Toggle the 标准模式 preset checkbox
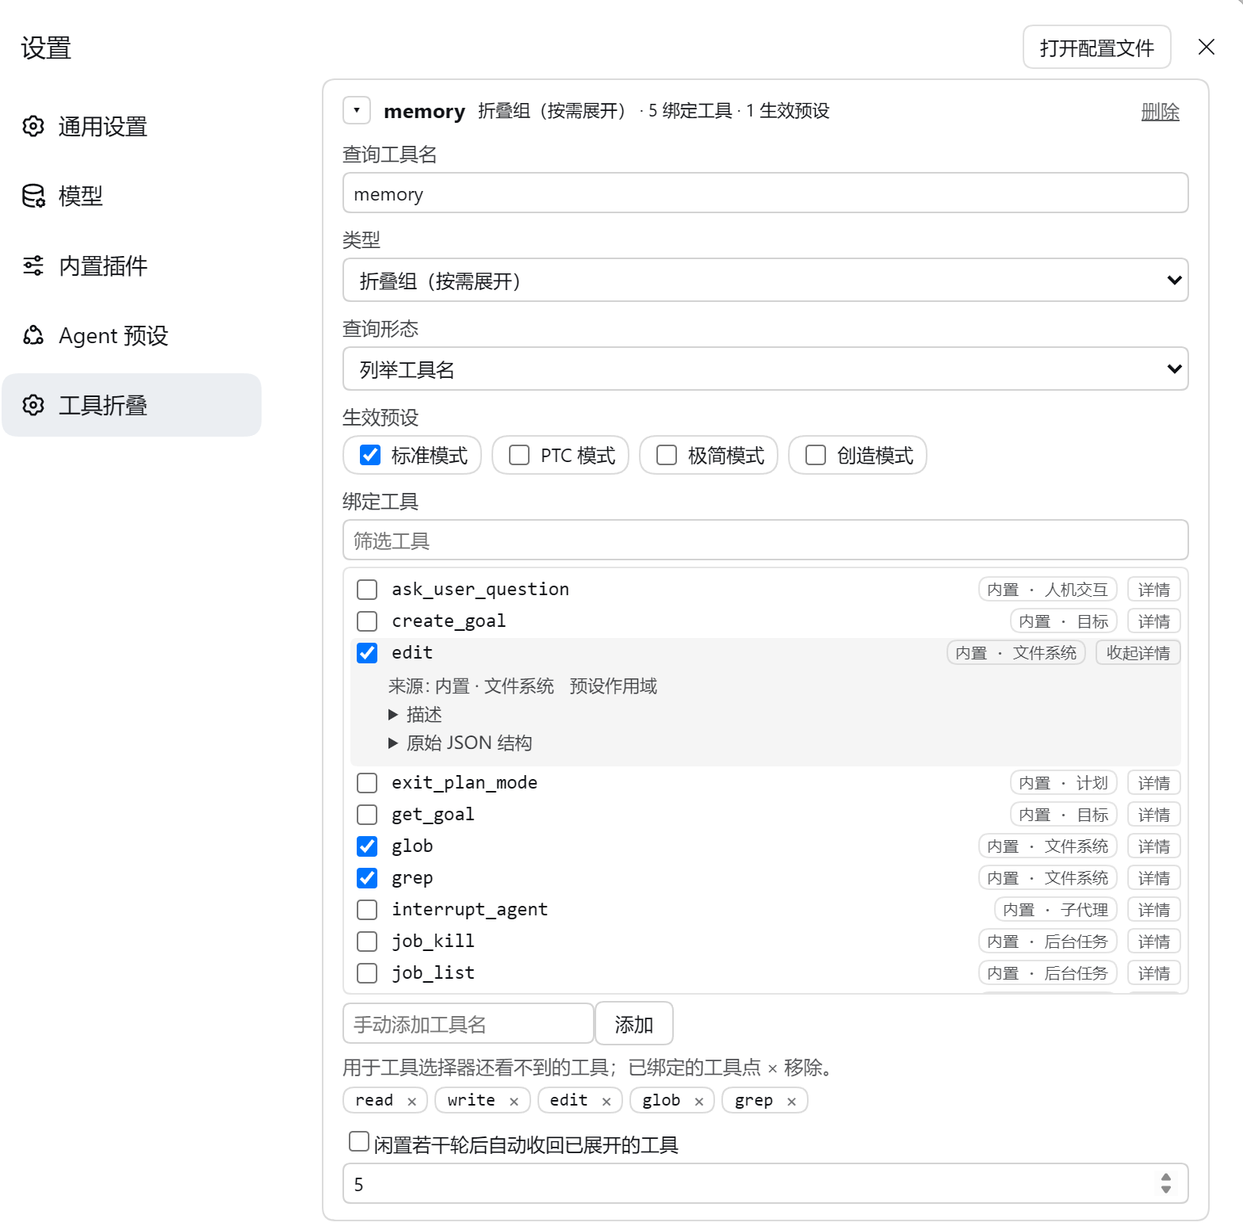The width and height of the screenshot is (1243, 1230). (370, 455)
